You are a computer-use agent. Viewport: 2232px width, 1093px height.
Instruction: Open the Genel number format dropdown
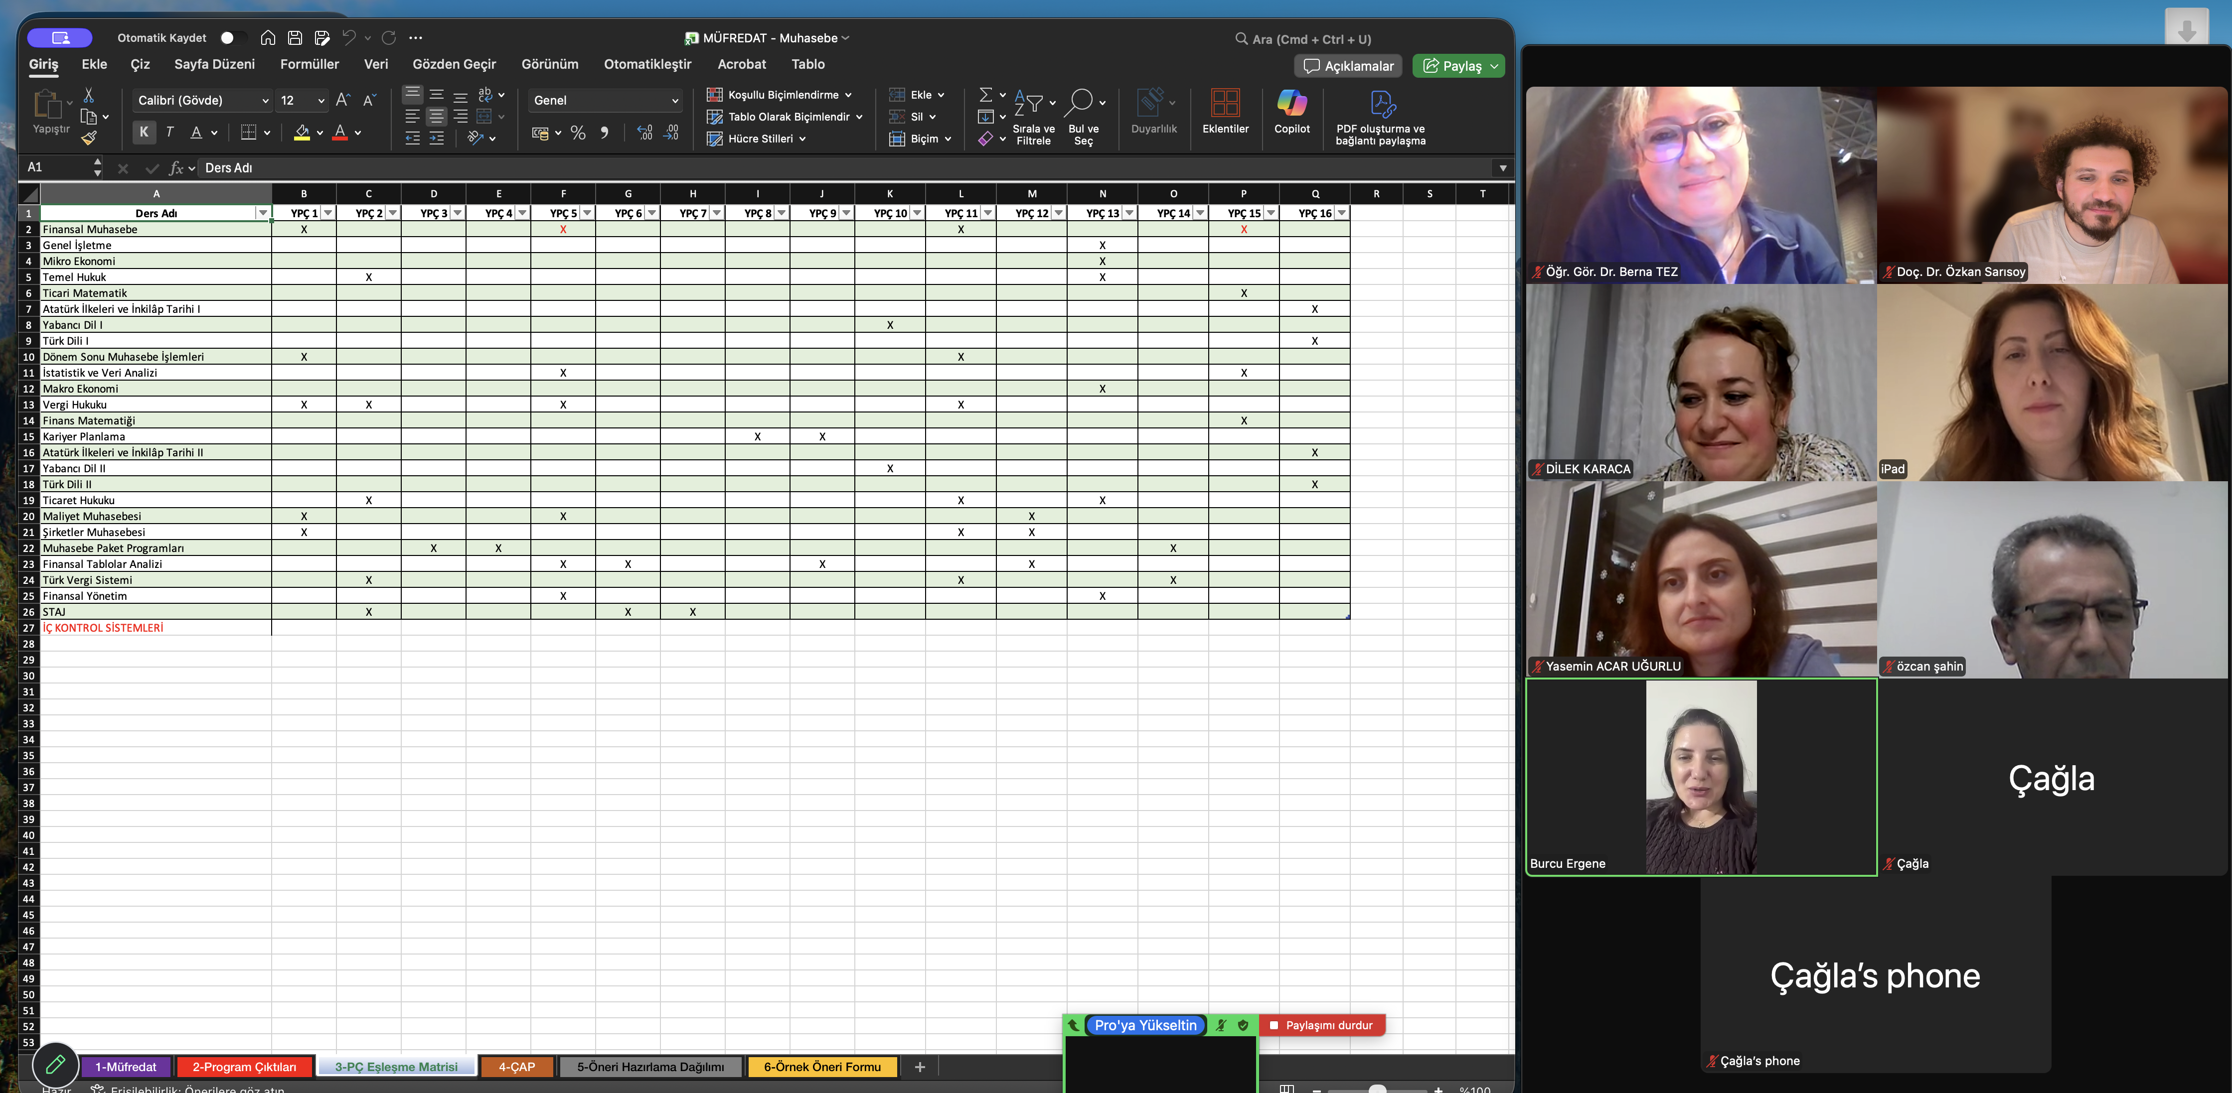[x=675, y=101]
